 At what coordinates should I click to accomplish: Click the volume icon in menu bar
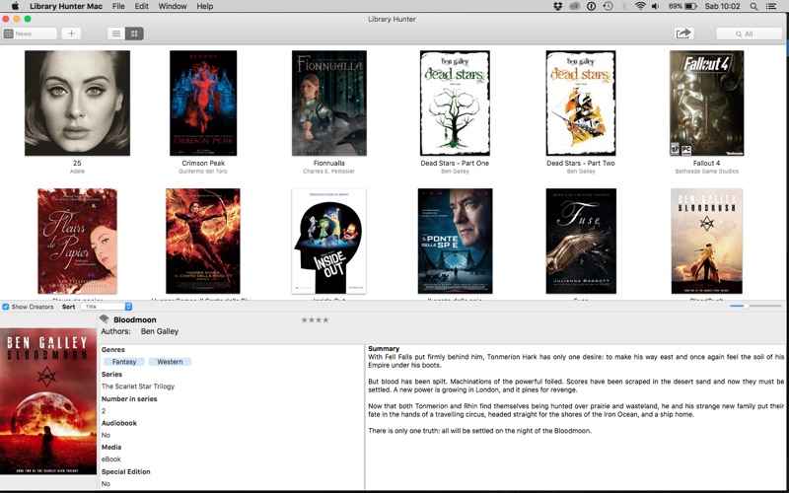pyautogui.click(x=655, y=6)
